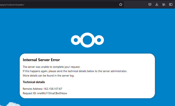Image resolution: width=175 pixels, height=106 pixels.
Task: Click the line 'If this happens again, please send...'
Action: (75, 71)
